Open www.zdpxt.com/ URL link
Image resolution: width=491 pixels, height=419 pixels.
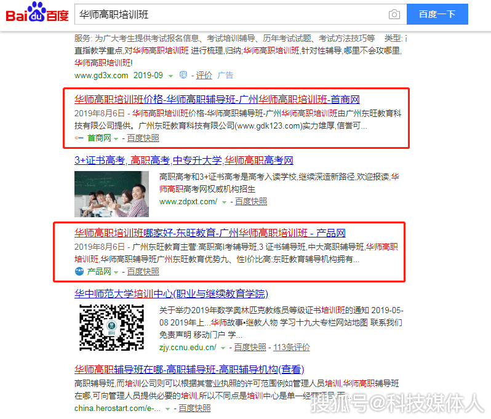pyautogui.click(x=188, y=201)
